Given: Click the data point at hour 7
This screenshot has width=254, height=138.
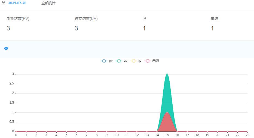Looking at the screenshot, I should [x=87, y=131].
